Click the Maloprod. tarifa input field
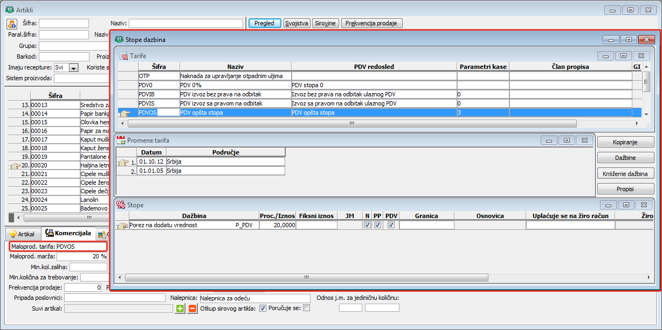This screenshot has width=662, height=330. [81, 247]
